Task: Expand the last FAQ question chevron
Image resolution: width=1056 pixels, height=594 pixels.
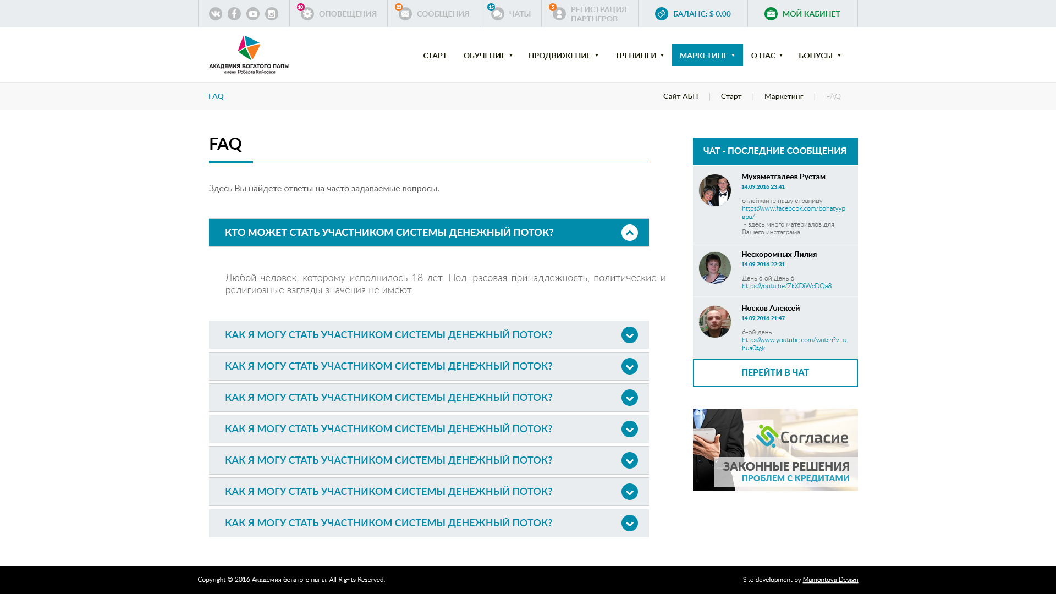Action: (x=630, y=523)
